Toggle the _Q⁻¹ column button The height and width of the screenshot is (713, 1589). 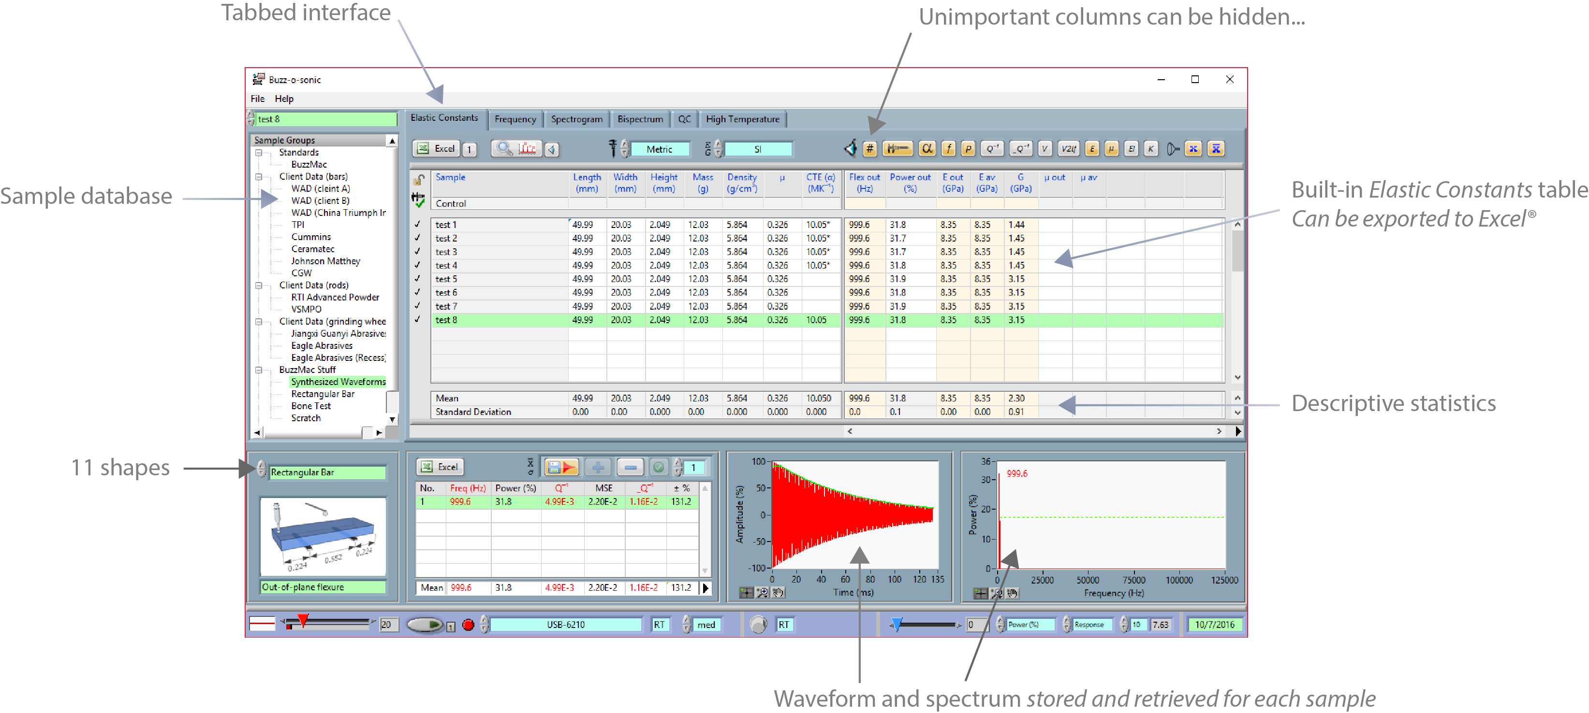pyautogui.click(x=1020, y=148)
